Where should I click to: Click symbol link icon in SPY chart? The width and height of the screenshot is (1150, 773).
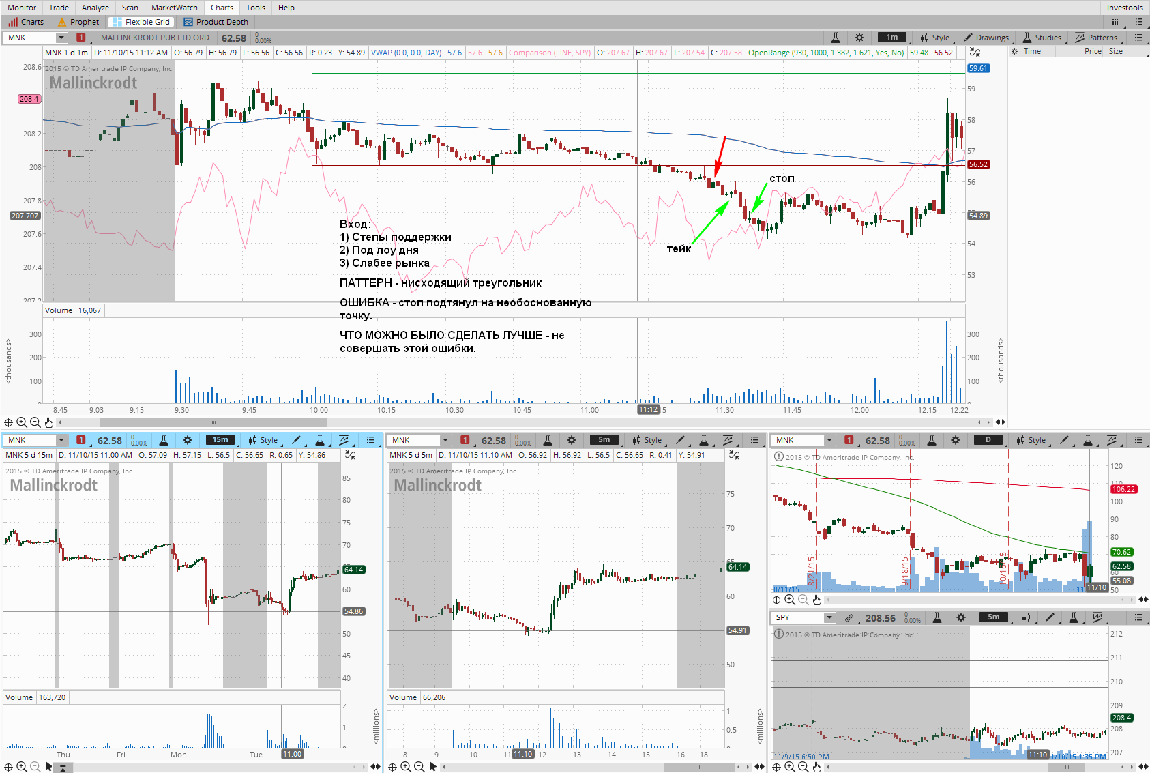(x=849, y=617)
